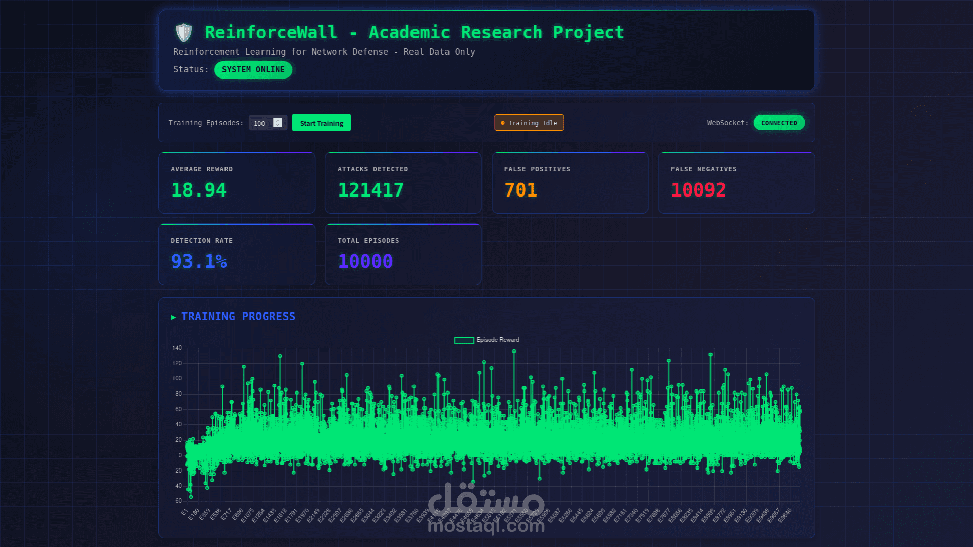
Task: Select the ATTACKS DETECTED stat card
Action: point(403,182)
